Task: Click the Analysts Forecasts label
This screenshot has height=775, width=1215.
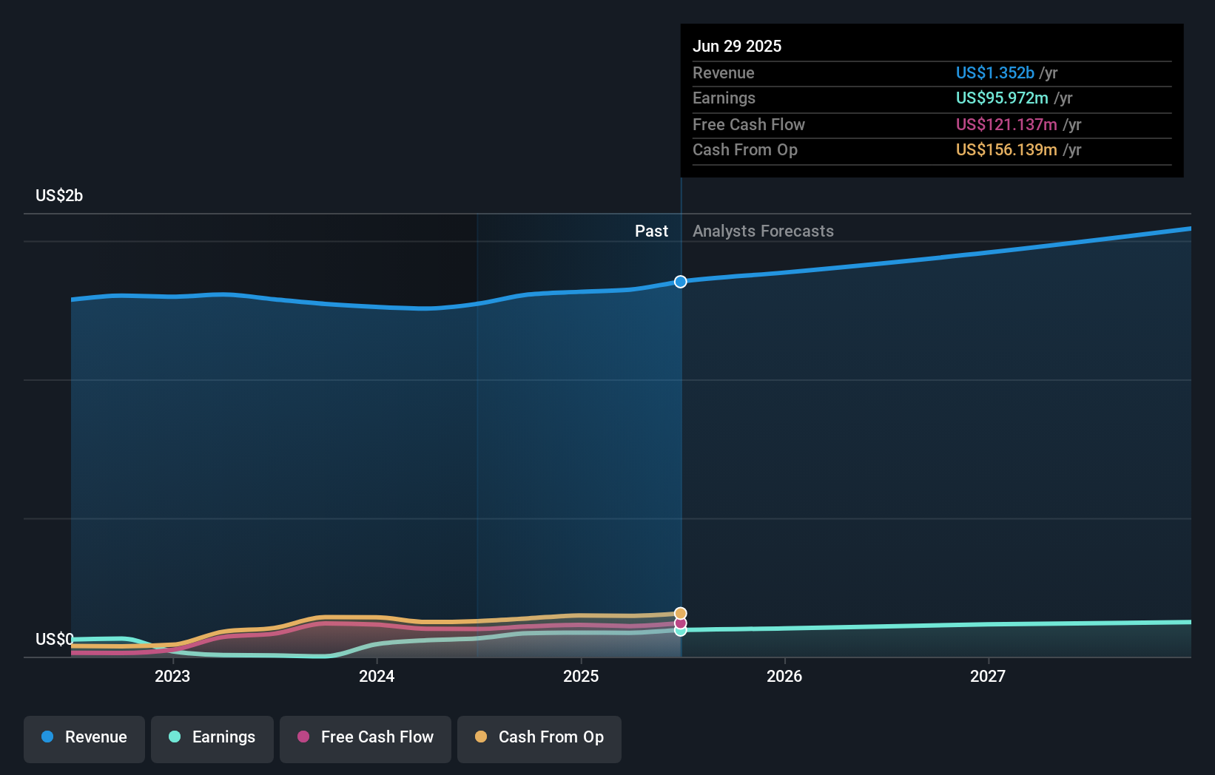Action: click(763, 231)
